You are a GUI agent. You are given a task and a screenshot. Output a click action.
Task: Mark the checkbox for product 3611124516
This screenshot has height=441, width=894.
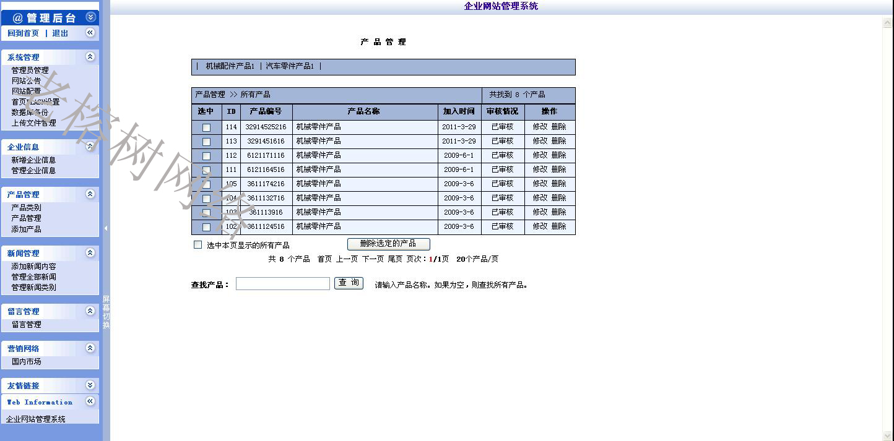[206, 227]
